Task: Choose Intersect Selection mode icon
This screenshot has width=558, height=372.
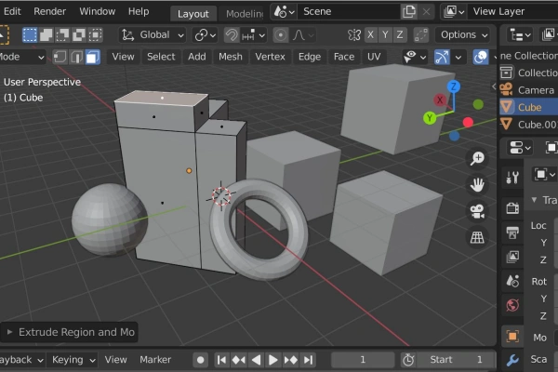Action: click(95, 35)
